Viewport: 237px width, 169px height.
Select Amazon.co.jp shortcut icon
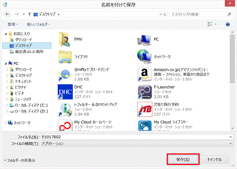coord(145,74)
